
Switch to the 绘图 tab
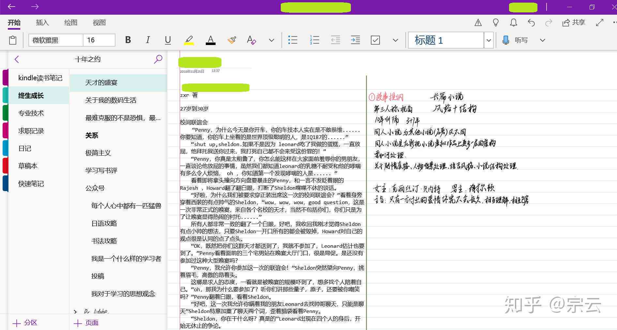coord(71,22)
